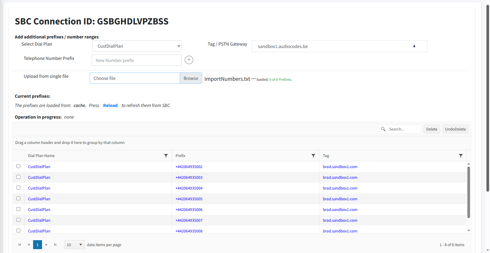Click in the grid Search box
Screen dimensions: 490x253
click(404, 129)
